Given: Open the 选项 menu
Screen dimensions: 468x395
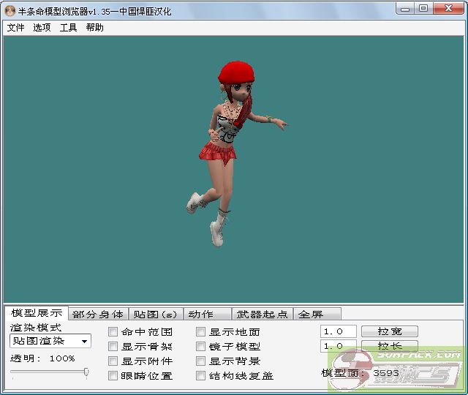Looking at the screenshot, I should pyautogui.click(x=42, y=27).
